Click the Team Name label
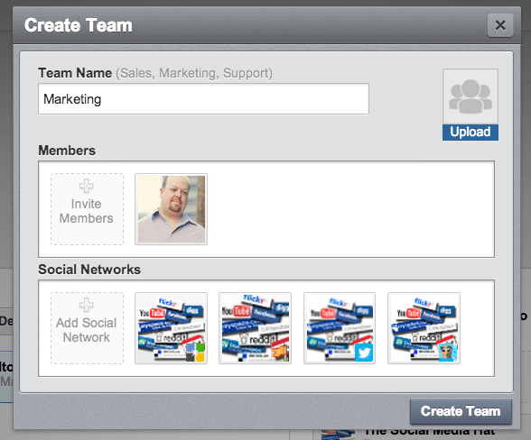The width and height of the screenshot is (531, 440). pos(75,73)
